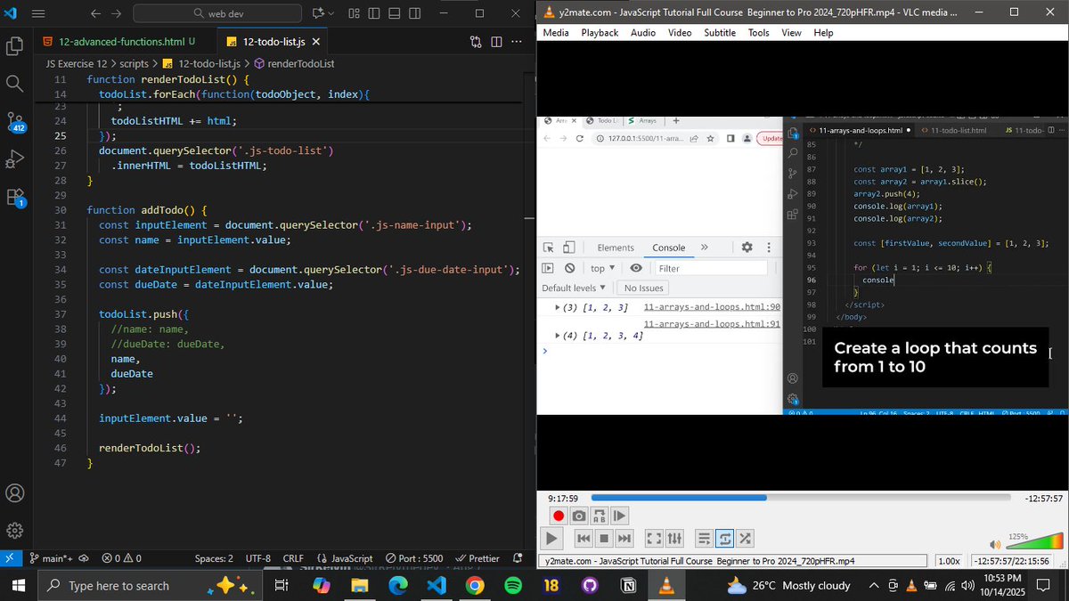
Task: Open the VS Code notifications bell
Action: 518,558
